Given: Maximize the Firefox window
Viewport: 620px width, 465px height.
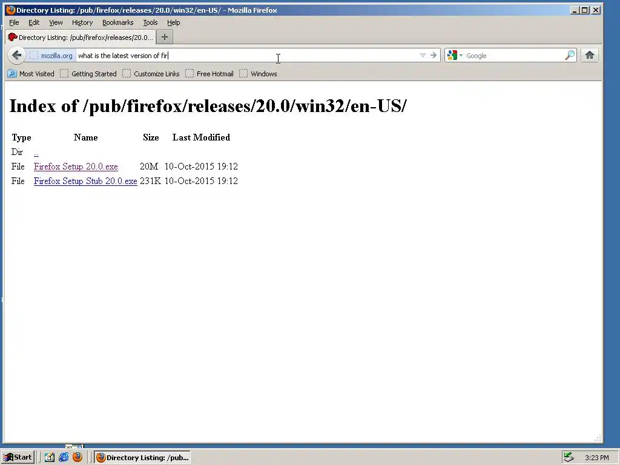Looking at the screenshot, I should [x=585, y=10].
